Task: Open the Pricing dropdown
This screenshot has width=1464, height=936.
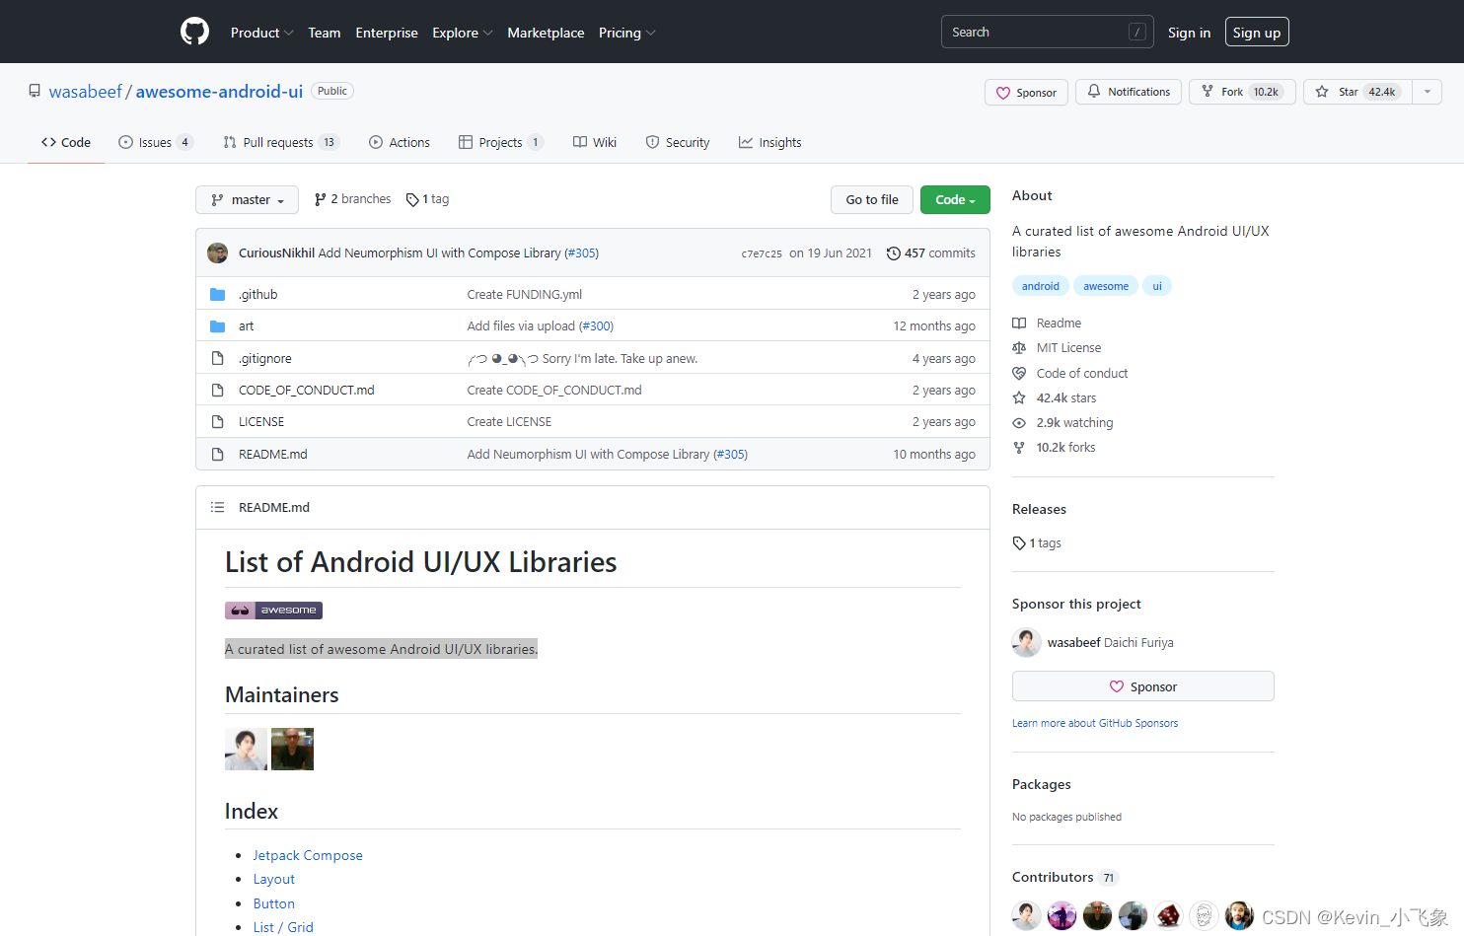Action: tap(626, 33)
